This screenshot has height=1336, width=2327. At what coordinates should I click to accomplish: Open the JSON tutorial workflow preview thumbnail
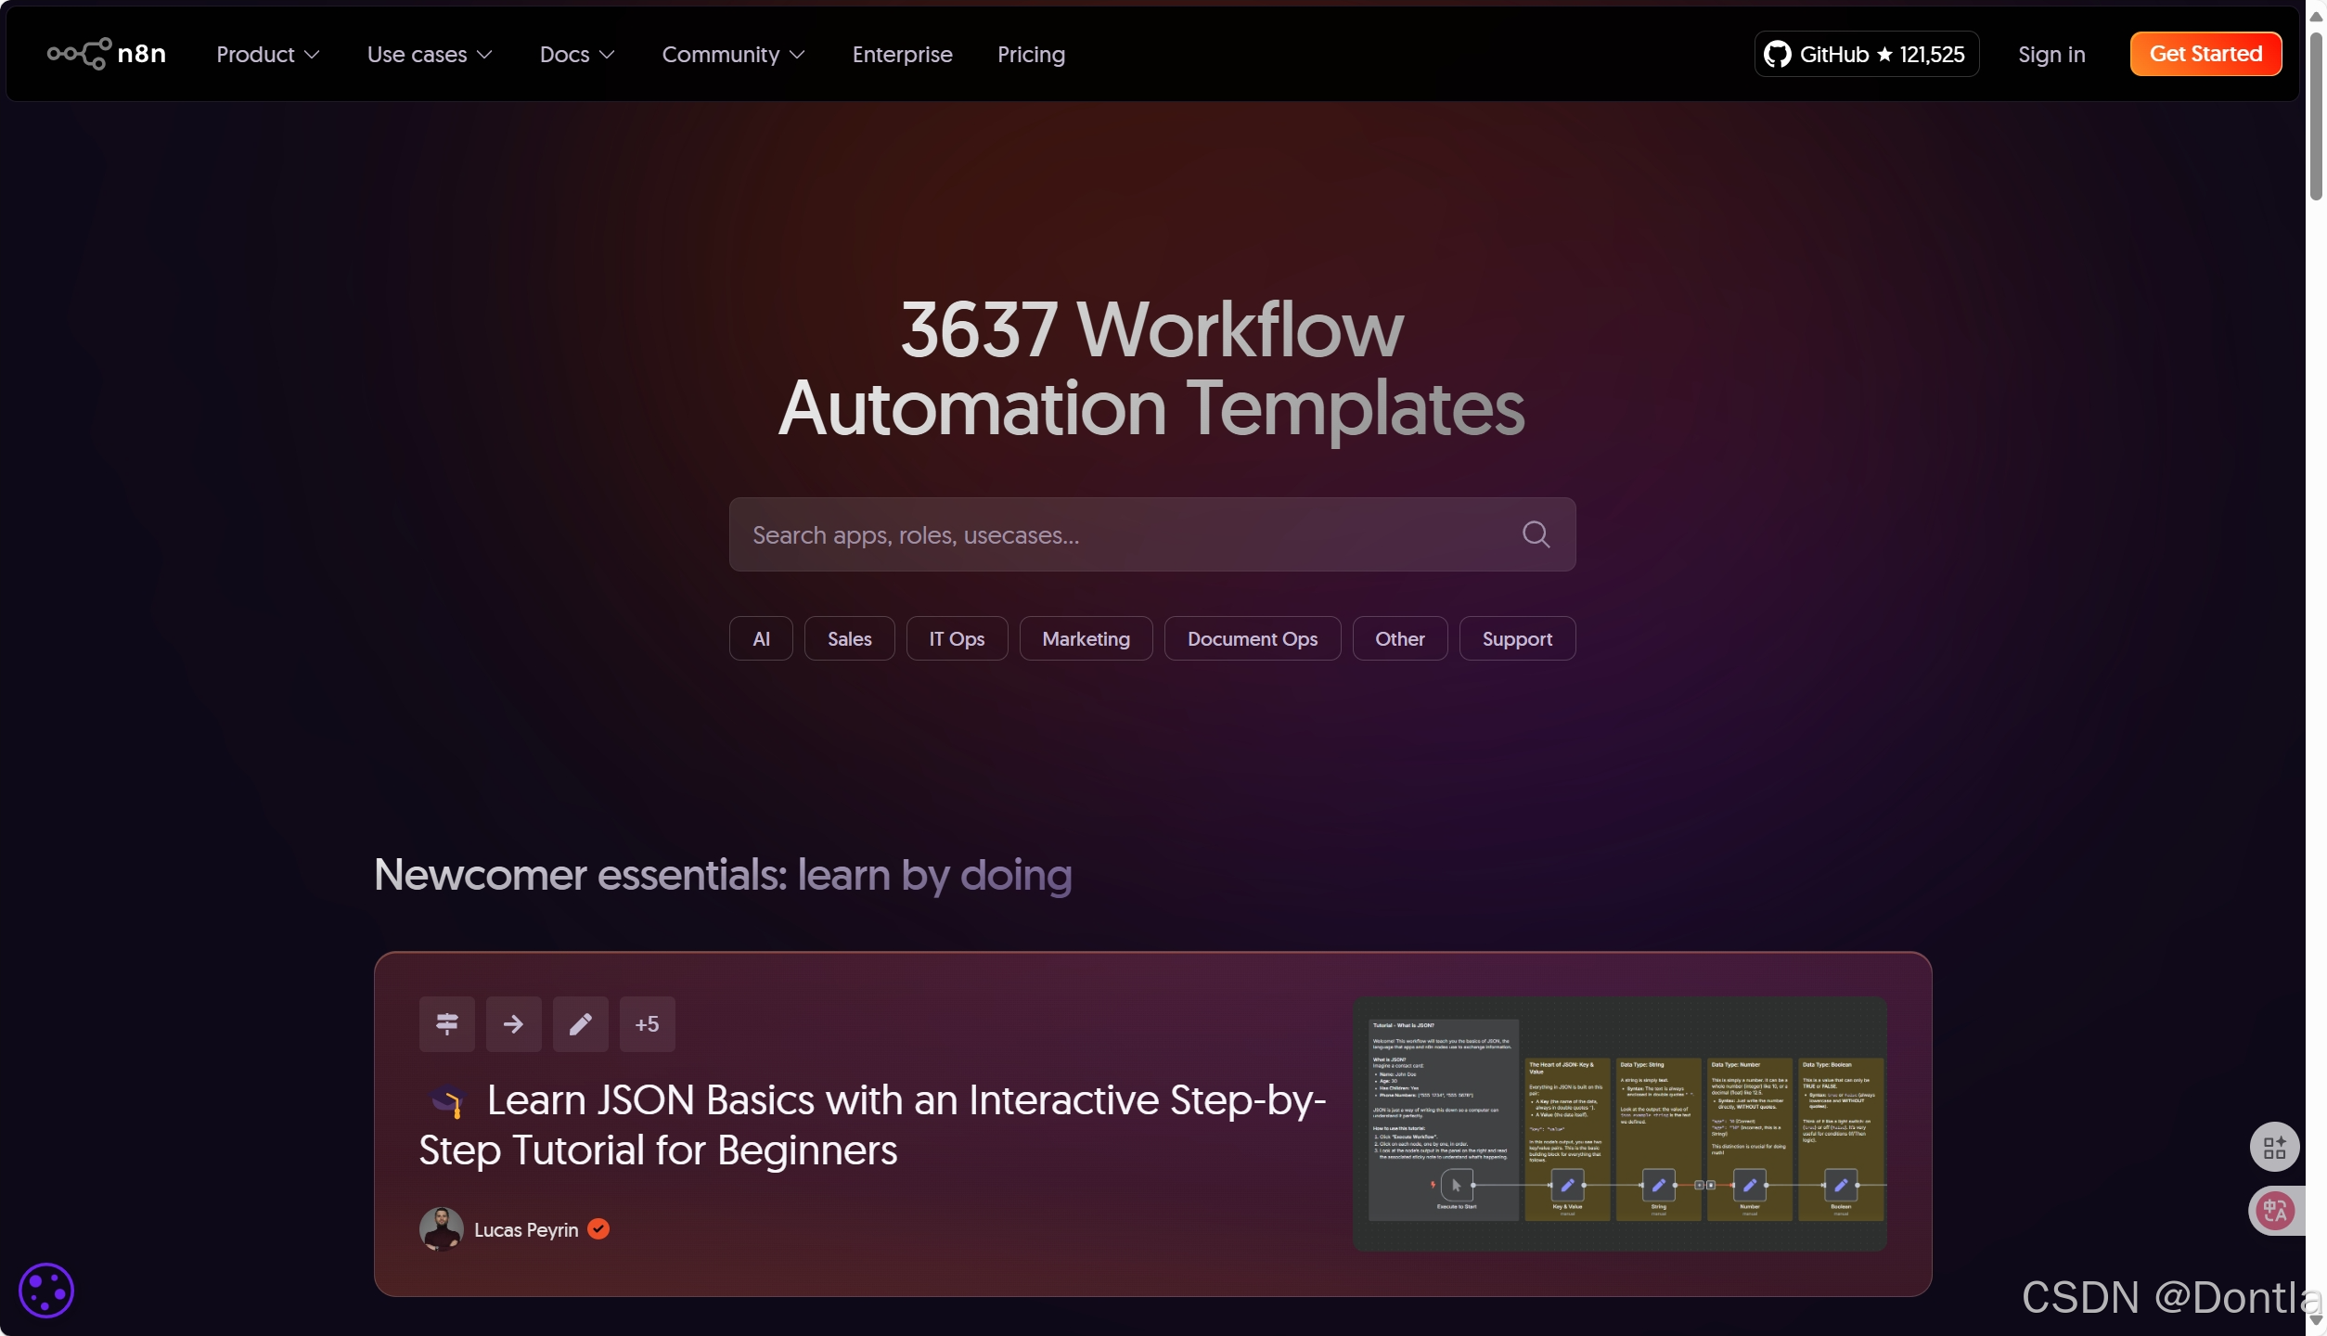(x=1619, y=1124)
